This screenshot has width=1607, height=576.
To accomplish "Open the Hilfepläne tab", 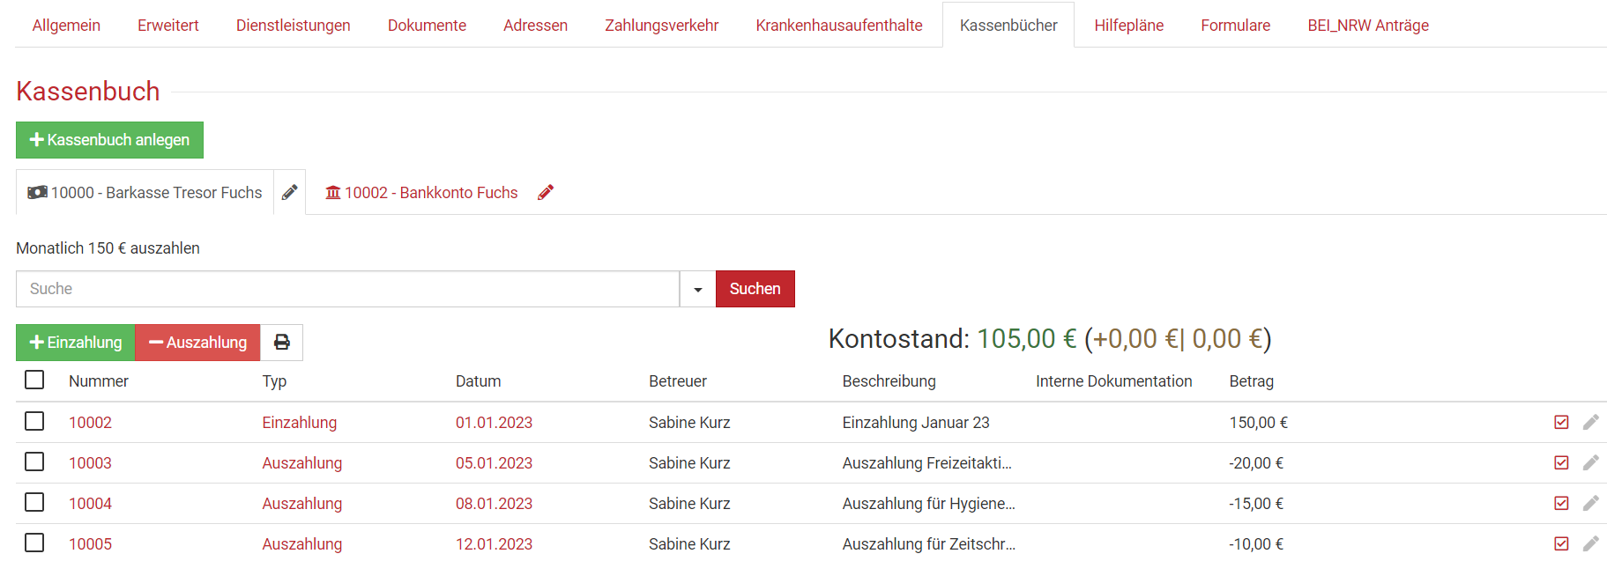I will point(1128,26).
